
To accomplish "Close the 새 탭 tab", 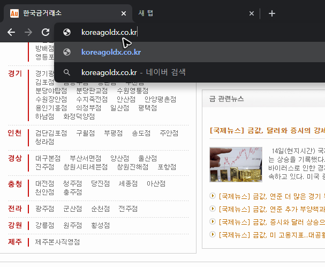I will pyautogui.click(x=252, y=13).
